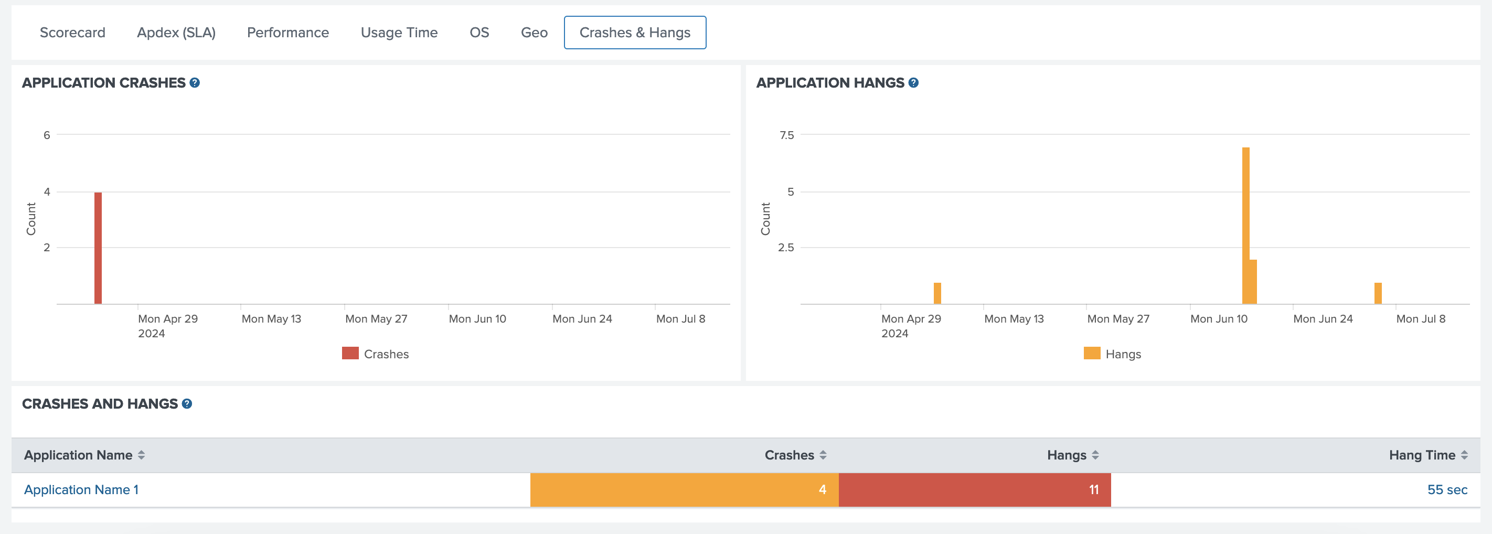Viewport: 1492px width, 534px height.
Task: Toggle the Hangs legend series
Action: (x=1112, y=354)
